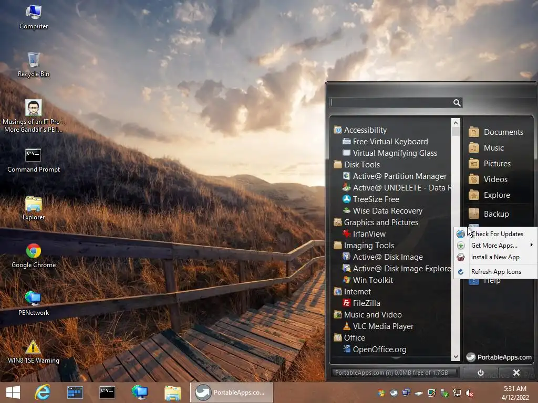Open the Windows Start button

point(13,393)
